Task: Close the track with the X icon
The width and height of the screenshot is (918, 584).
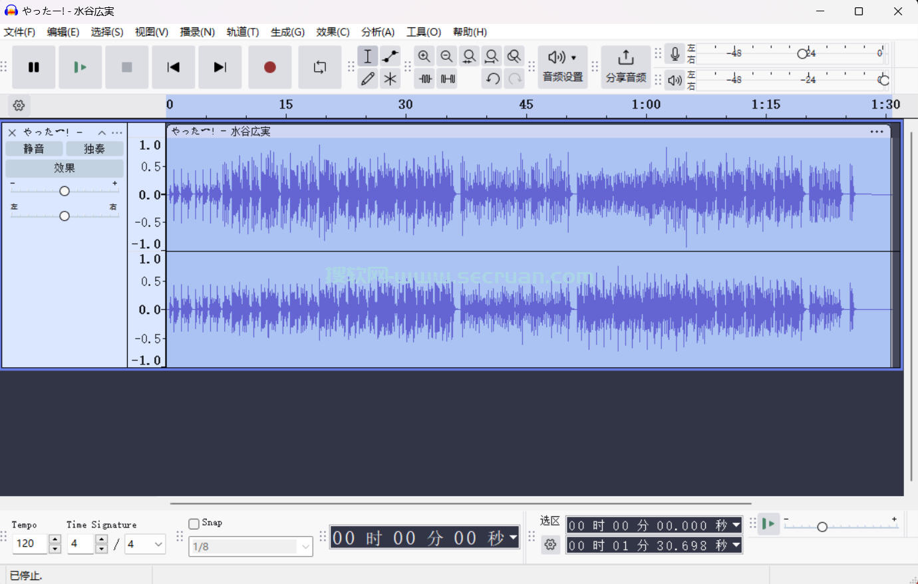Action: pos(12,132)
